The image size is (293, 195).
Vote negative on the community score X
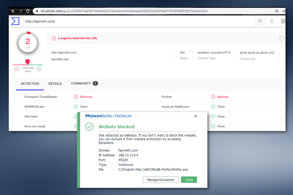17,69
